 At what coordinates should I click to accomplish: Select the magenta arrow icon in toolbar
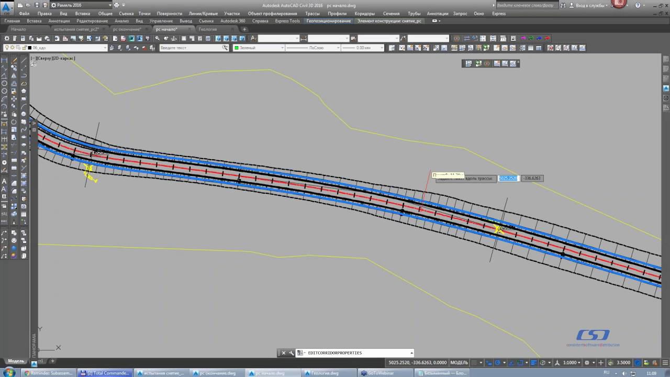click(522, 39)
